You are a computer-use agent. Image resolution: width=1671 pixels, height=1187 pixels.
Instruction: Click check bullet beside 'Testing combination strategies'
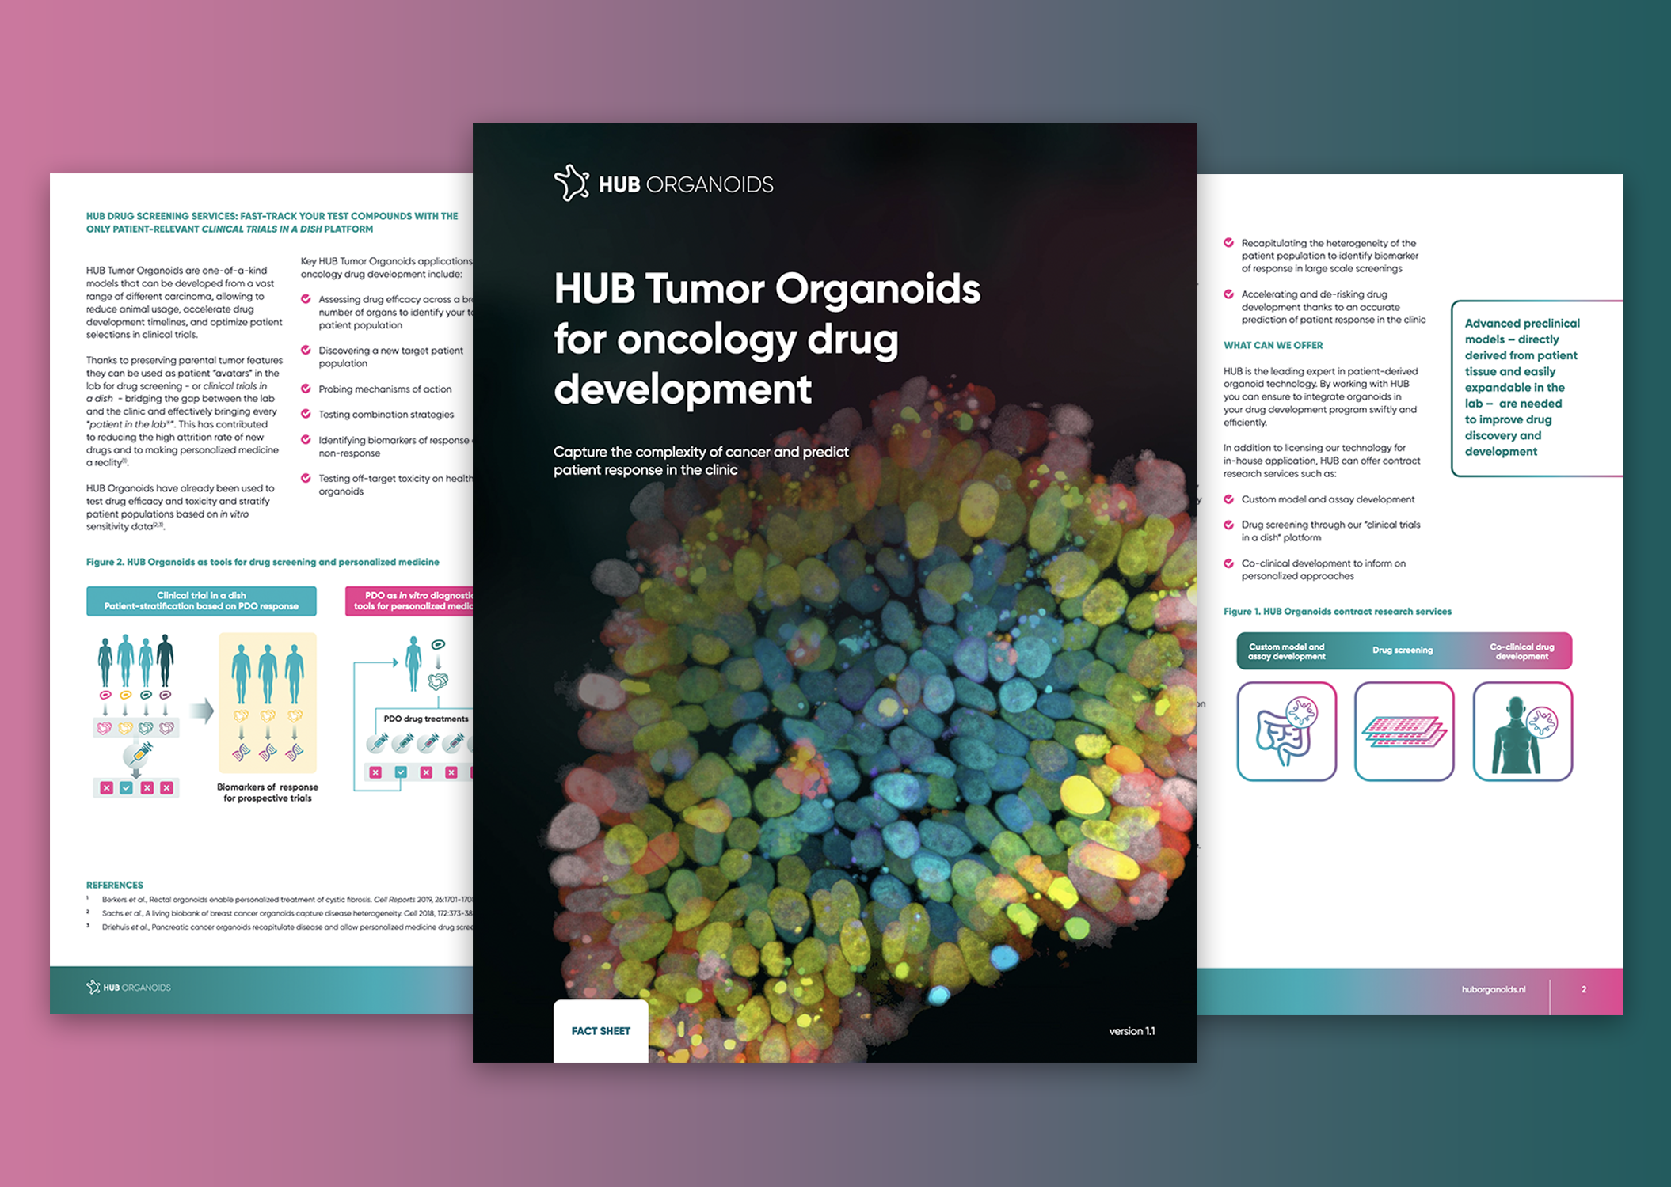(x=306, y=414)
